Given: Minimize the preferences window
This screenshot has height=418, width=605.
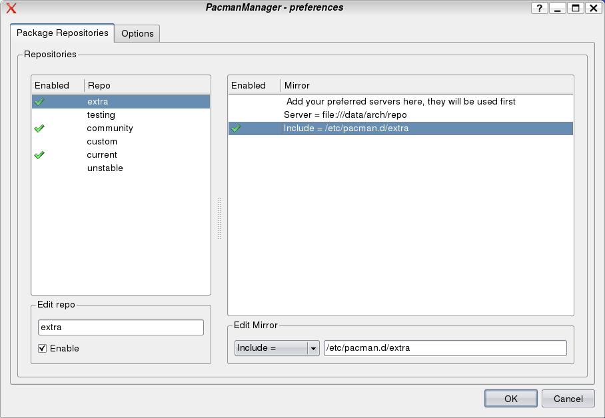Looking at the screenshot, I should tap(557, 8).
